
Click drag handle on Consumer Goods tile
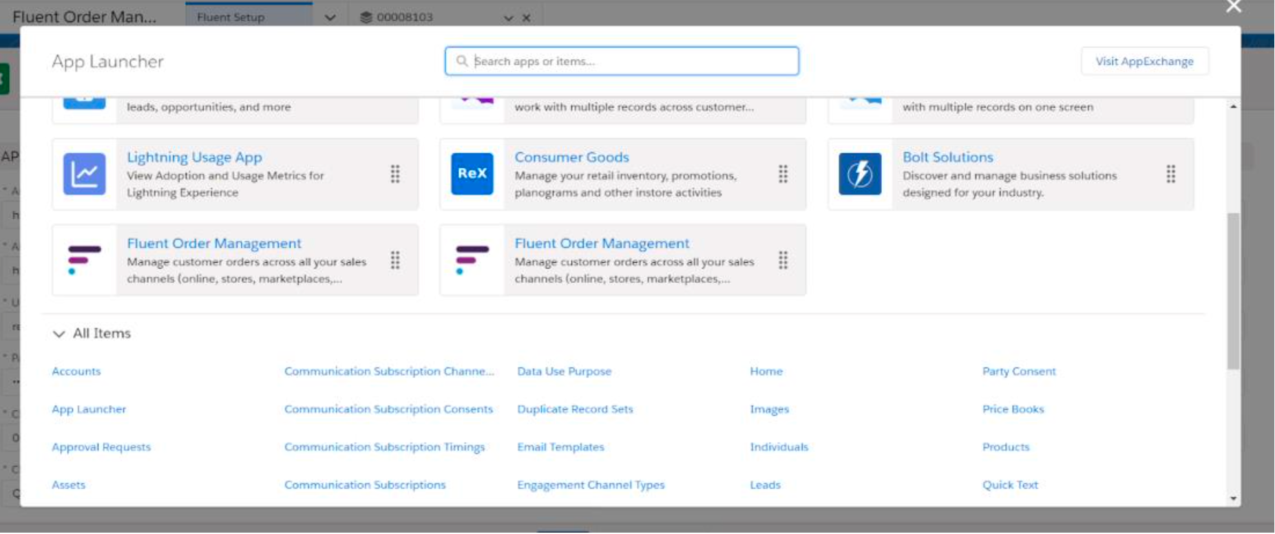783,174
